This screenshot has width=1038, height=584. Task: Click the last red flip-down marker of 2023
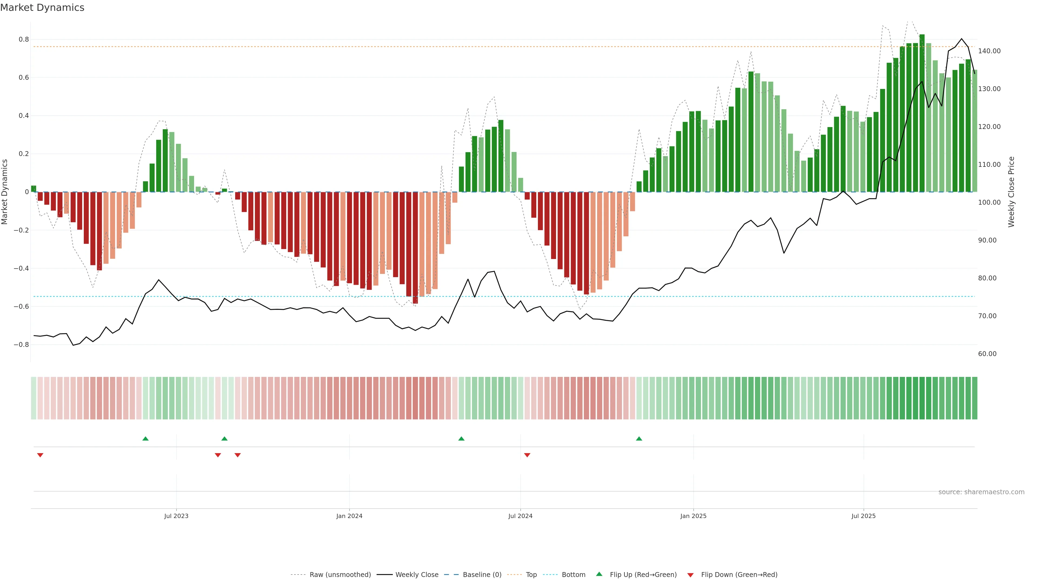[x=237, y=455]
